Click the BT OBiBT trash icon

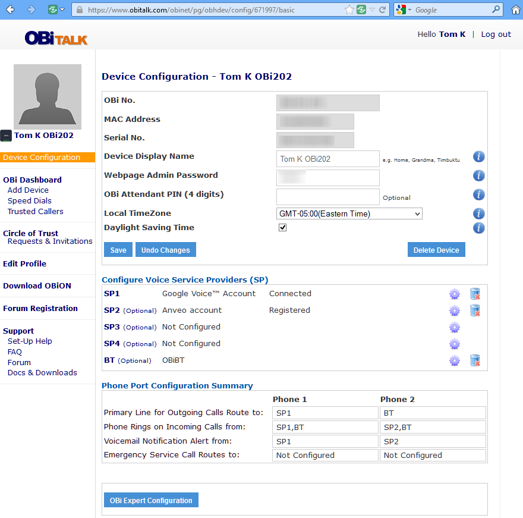coord(475,360)
